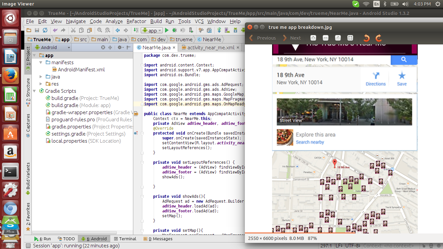Run the app with green play icon
This screenshot has width=443, height=249.
167,30
